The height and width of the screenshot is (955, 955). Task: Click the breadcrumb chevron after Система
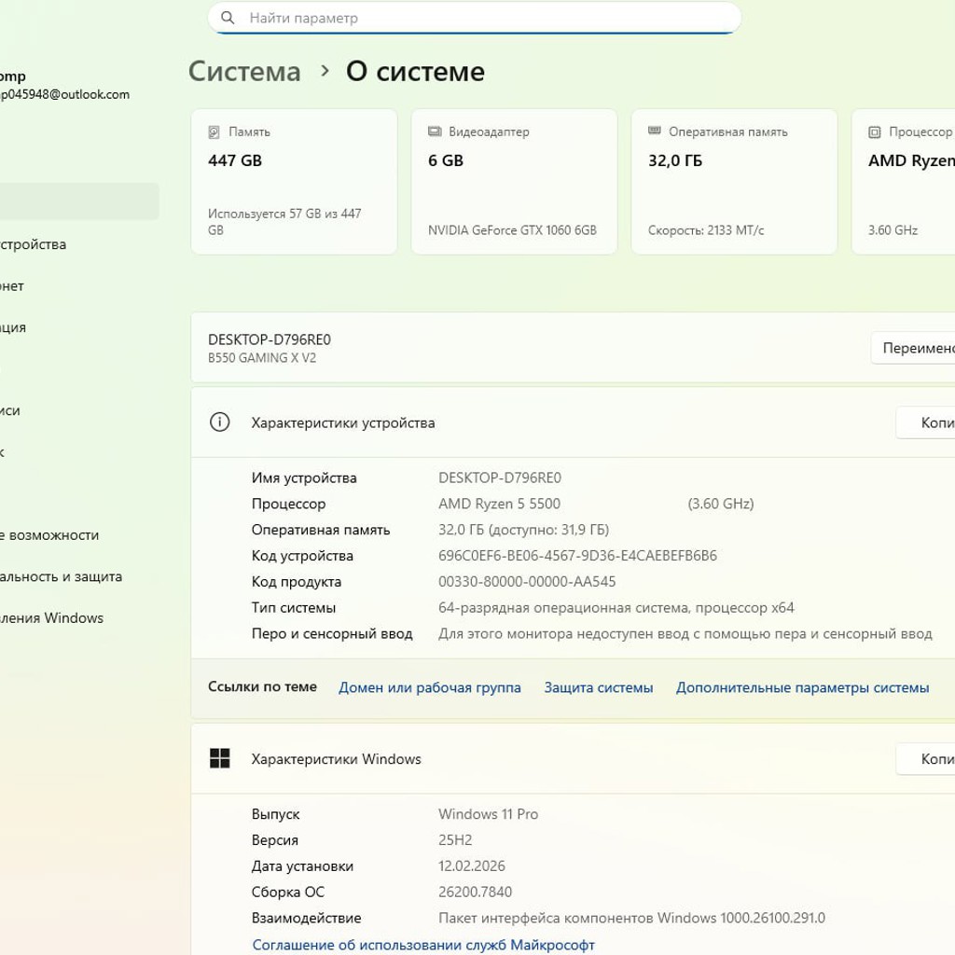click(325, 71)
